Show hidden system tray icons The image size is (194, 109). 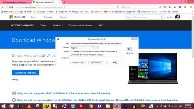pyautogui.click(x=157, y=106)
